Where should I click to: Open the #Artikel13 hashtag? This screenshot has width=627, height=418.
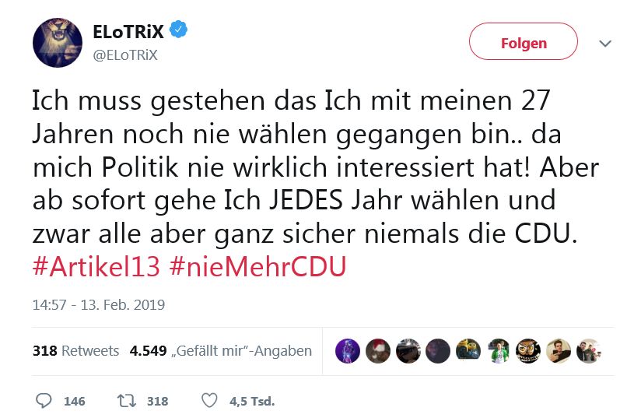[96, 266]
